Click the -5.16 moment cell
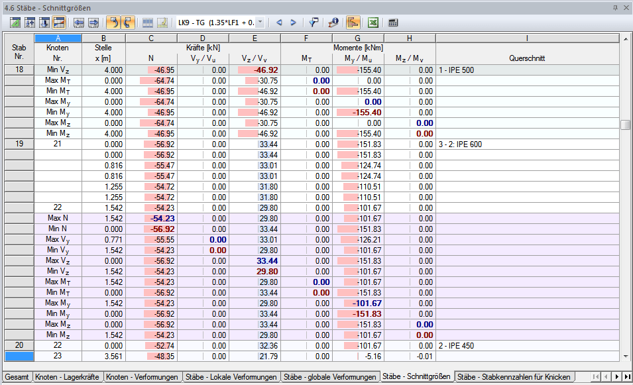 click(x=358, y=356)
